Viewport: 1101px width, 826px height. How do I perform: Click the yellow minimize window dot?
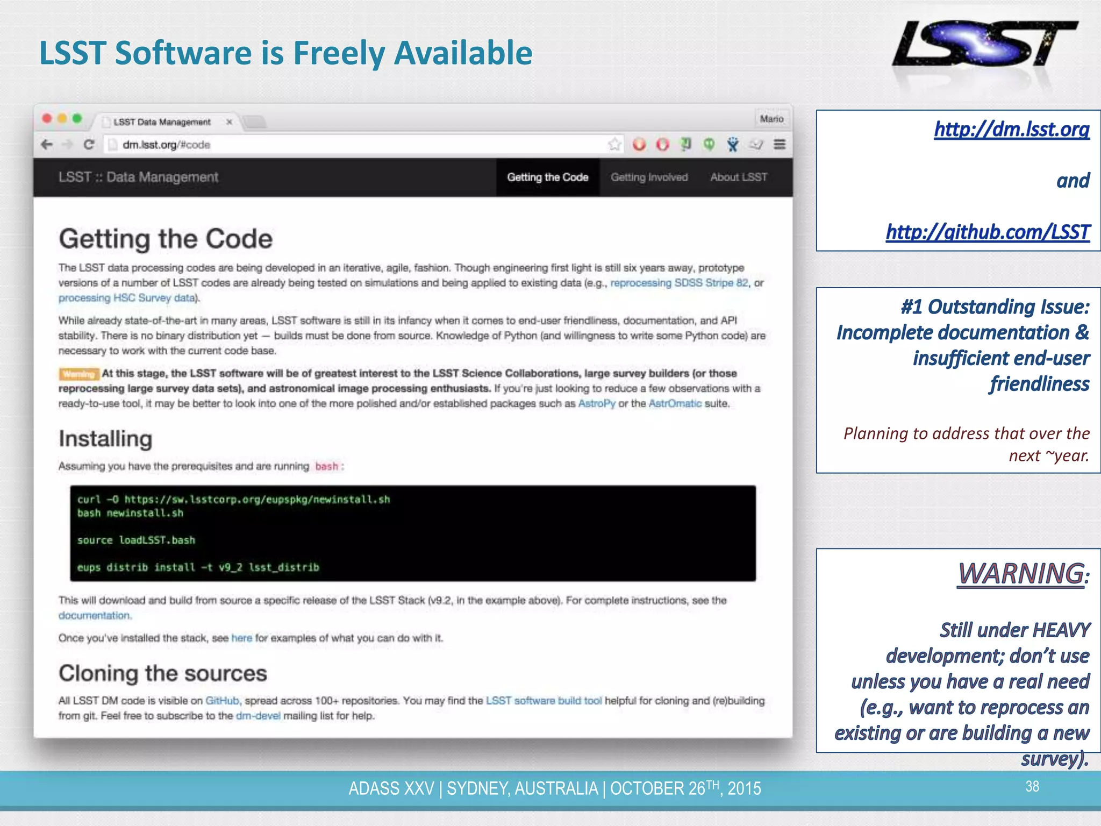(62, 118)
